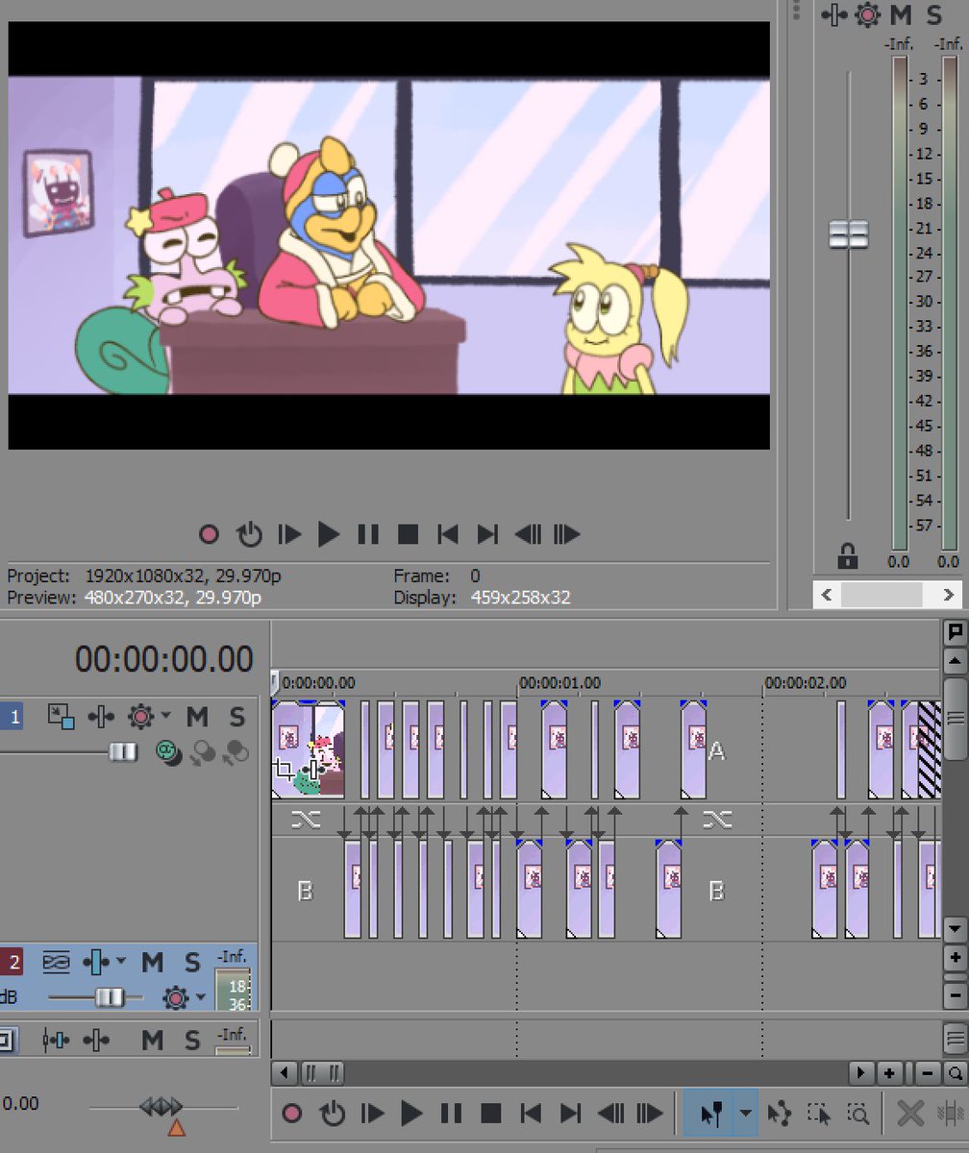Click the invert phase icon on track 2

[x=56, y=961]
